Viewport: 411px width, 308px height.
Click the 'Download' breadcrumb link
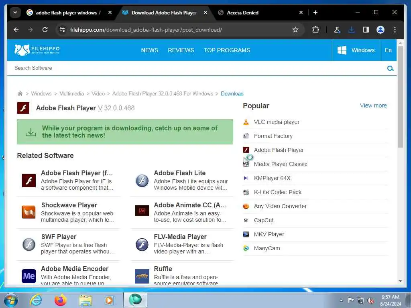pos(232,93)
